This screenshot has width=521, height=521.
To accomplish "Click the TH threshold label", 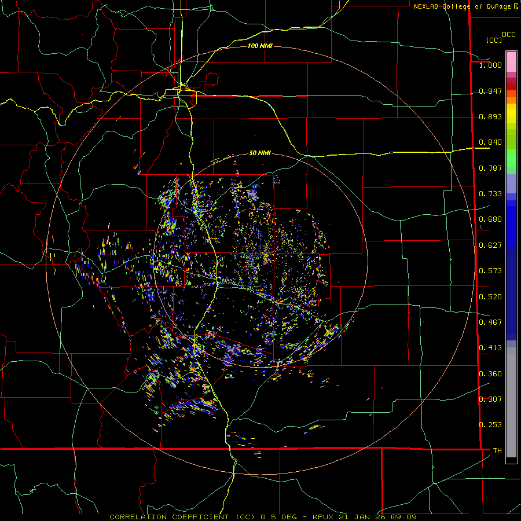I will [x=497, y=451].
